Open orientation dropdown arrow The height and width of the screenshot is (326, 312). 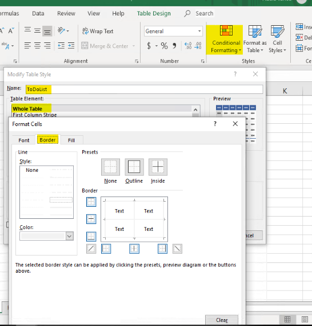pos(68,31)
